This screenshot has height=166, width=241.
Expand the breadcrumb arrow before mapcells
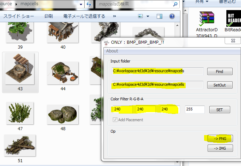[16, 4]
